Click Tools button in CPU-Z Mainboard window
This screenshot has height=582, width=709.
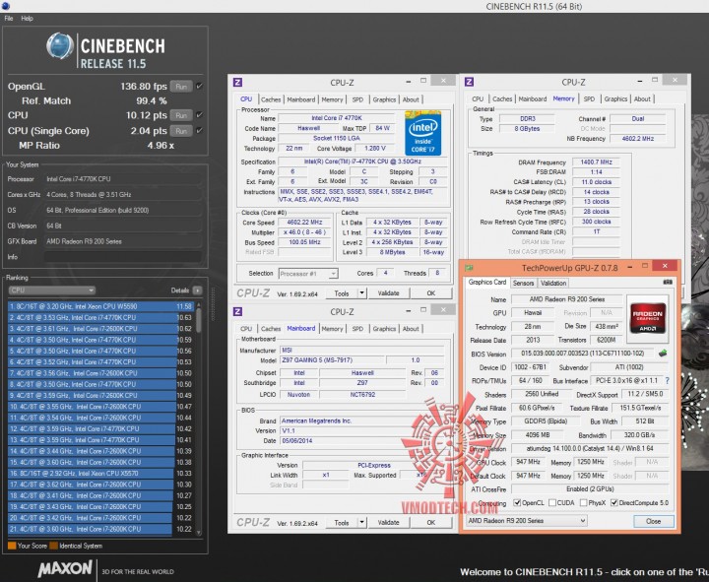coord(342,522)
